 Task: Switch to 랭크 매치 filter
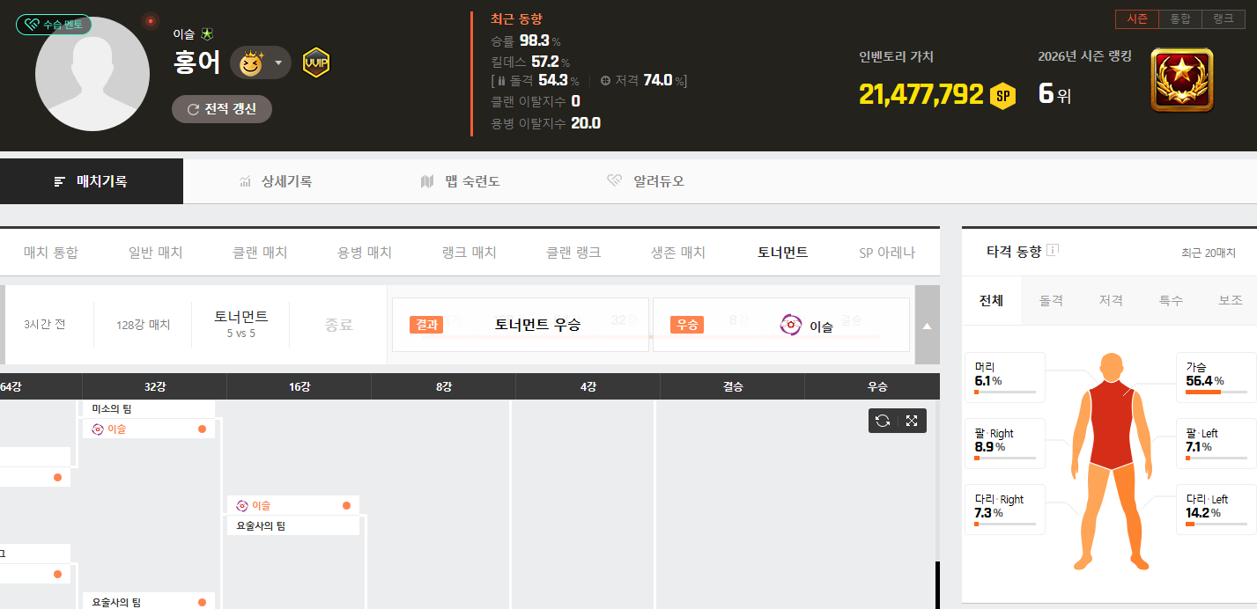coord(469,253)
